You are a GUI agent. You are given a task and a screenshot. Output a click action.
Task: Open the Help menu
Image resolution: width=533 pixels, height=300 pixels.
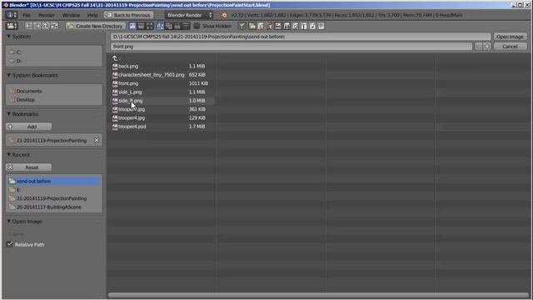pos(92,15)
